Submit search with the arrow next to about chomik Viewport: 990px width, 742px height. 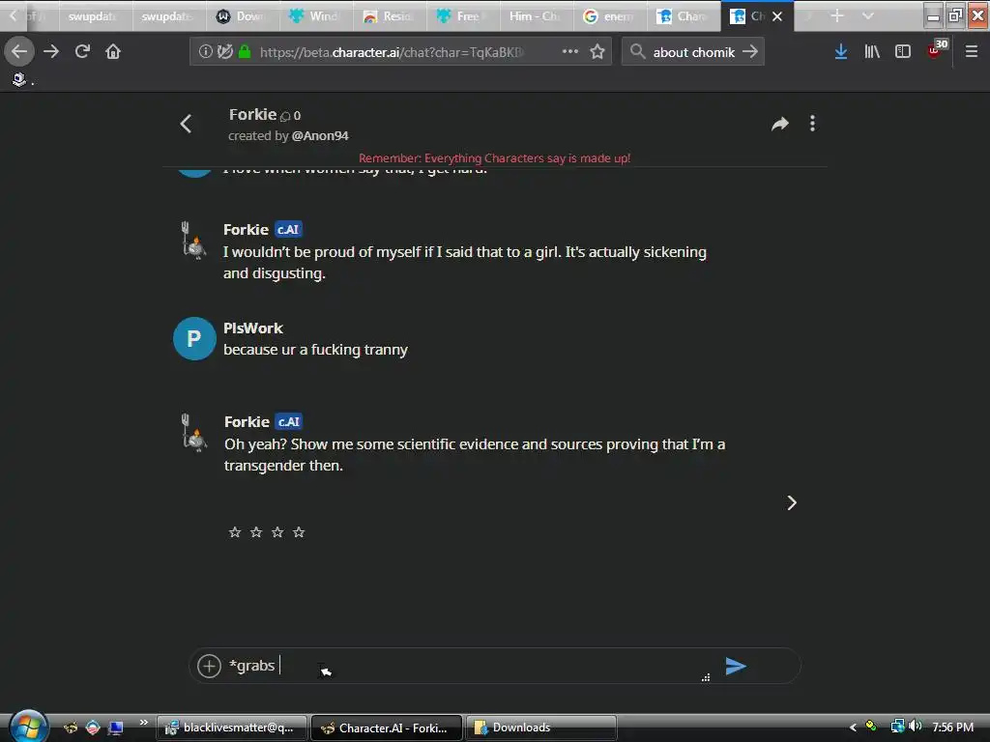coord(750,52)
